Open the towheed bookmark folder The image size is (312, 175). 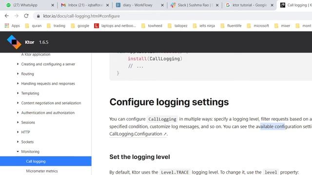[152, 26]
